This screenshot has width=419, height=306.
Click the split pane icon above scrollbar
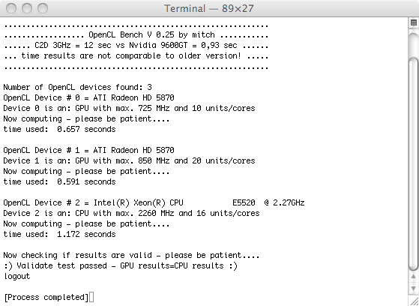click(414, 22)
